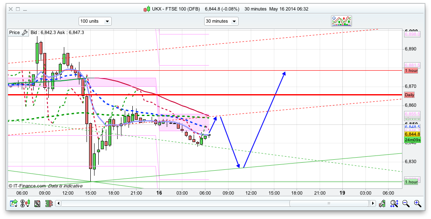The width and height of the screenshot is (431, 219).
Task: Click the green-red order book bars icon
Action: (48, 203)
